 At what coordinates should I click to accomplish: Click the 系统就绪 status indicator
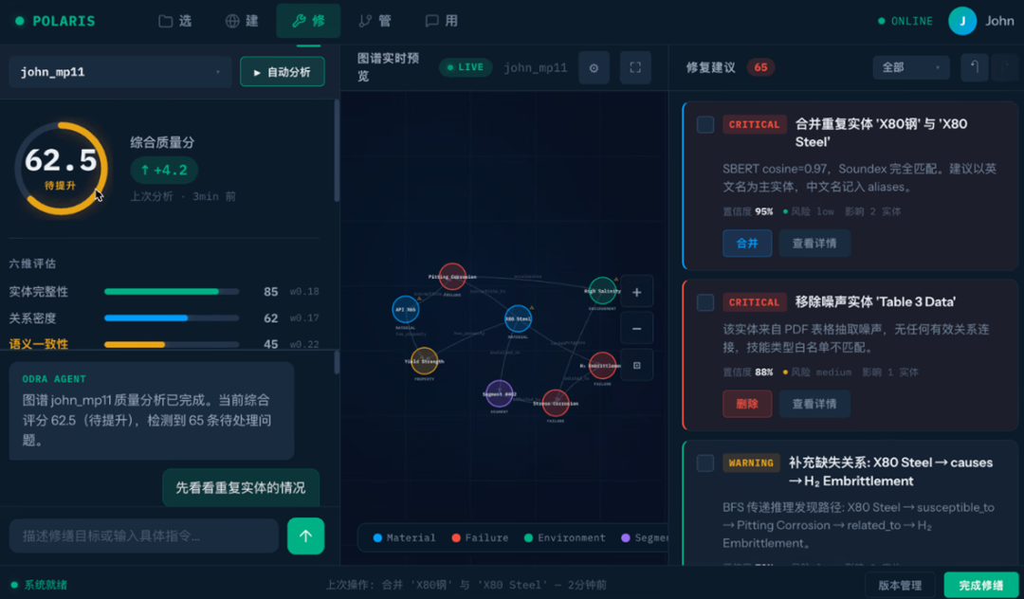click(x=40, y=586)
